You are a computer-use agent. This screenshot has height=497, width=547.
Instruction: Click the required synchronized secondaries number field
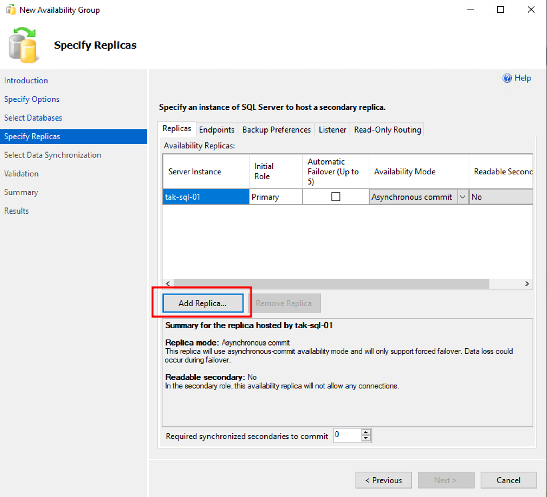(347, 435)
